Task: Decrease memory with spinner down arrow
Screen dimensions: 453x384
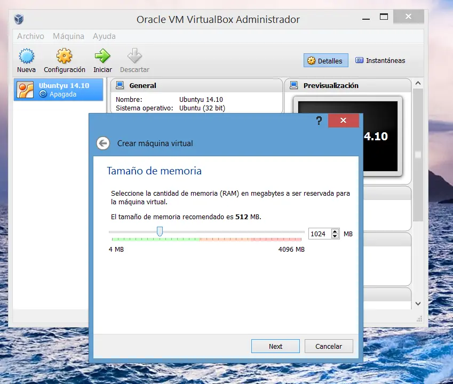Action: pyautogui.click(x=335, y=236)
